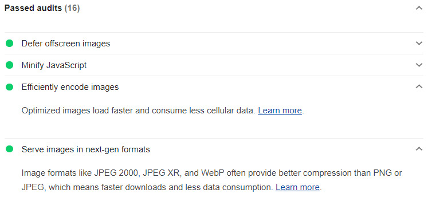Expand the Minify JavaScript chevron
The width and height of the screenshot is (428, 213).
(419, 65)
